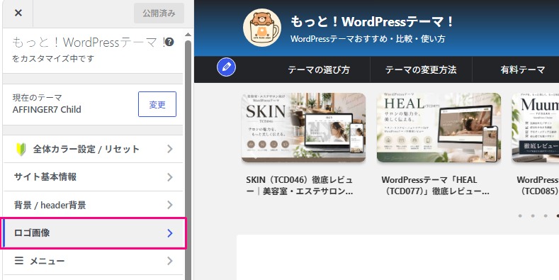This screenshot has height=280, width=559.
Task: Open テーマの変更方法 nav item
Action: tap(421, 69)
